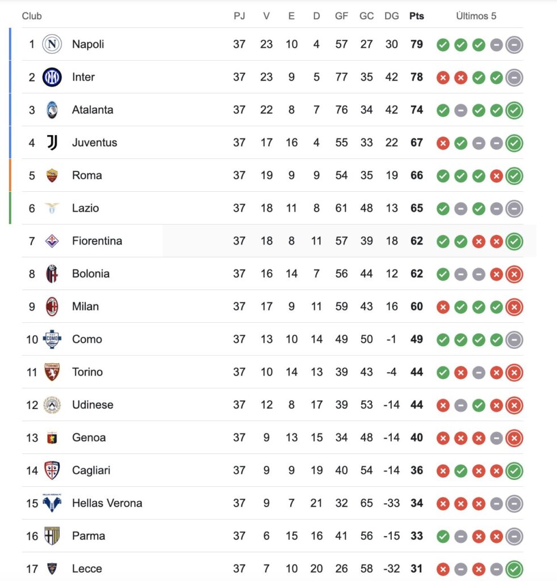Click the DG column header
The width and height of the screenshot is (557, 581).
[392, 16]
